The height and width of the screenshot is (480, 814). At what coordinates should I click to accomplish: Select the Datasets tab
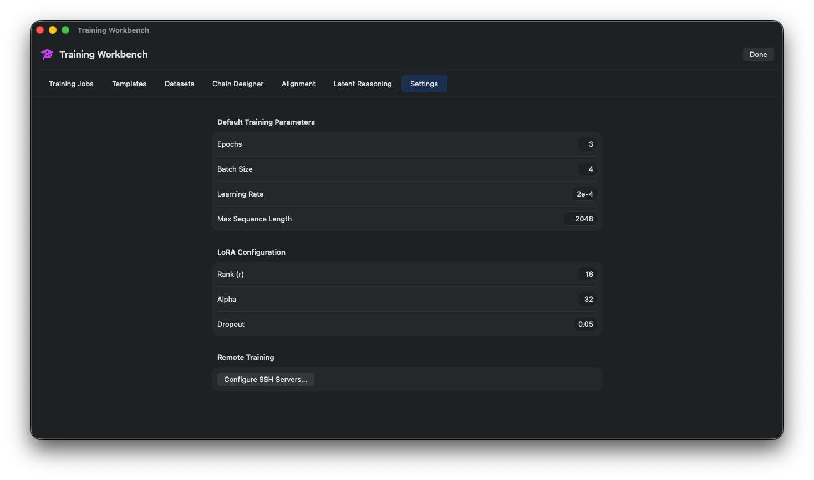click(179, 84)
